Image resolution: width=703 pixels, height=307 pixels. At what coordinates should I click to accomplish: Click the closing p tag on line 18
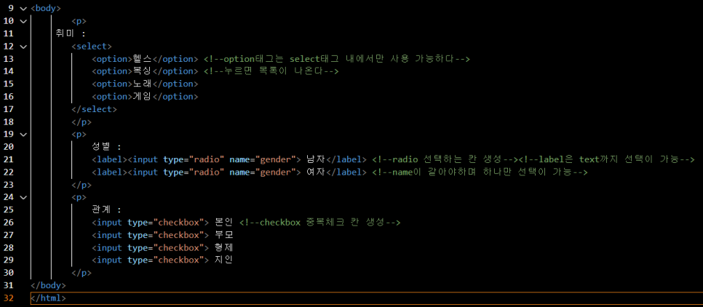pos(82,121)
